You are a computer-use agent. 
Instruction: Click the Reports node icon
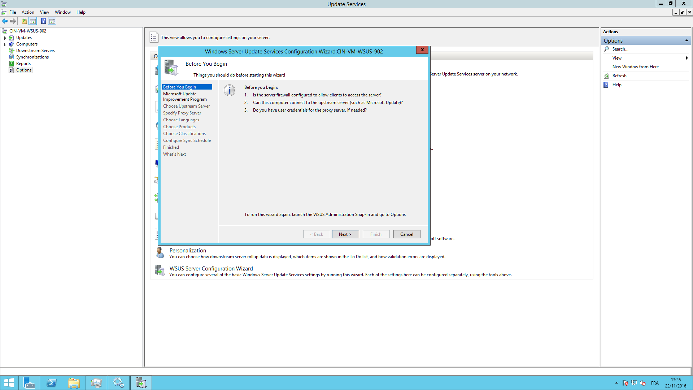click(12, 64)
